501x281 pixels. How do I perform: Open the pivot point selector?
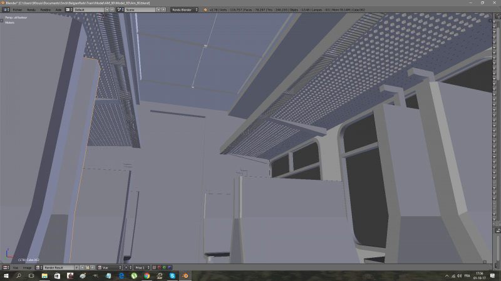tap(128, 268)
